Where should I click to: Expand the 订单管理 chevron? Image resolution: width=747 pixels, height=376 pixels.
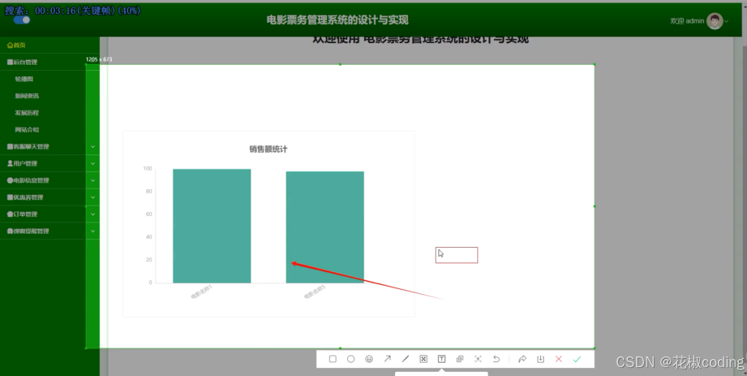click(x=93, y=214)
